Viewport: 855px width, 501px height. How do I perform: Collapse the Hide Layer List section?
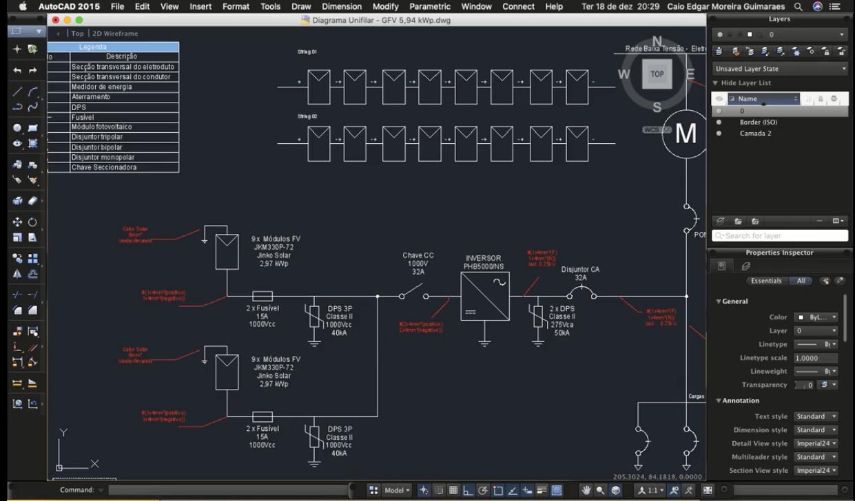click(x=715, y=83)
